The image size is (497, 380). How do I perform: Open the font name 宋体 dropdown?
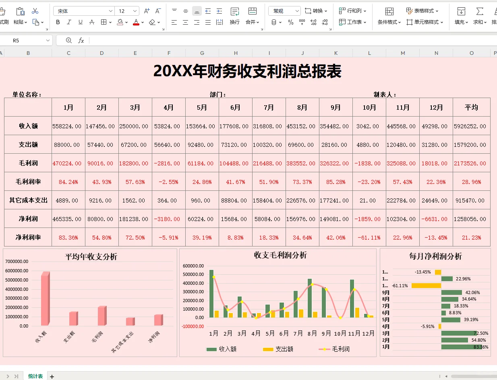tap(111, 11)
